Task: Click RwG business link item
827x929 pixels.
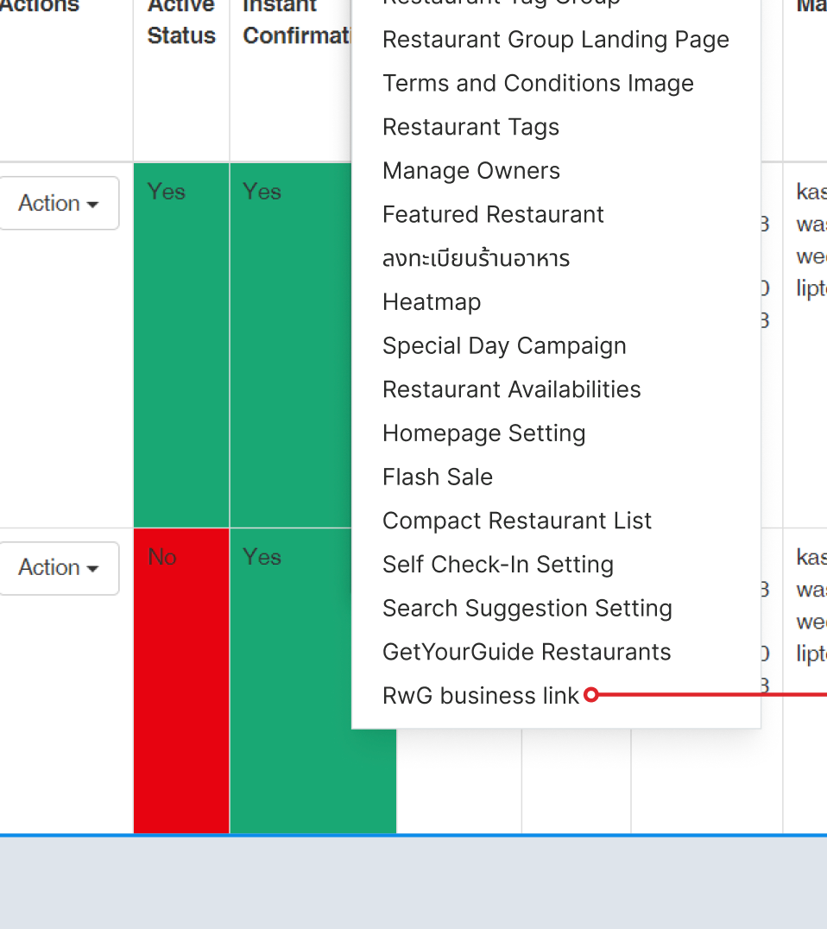Action: tap(481, 696)
